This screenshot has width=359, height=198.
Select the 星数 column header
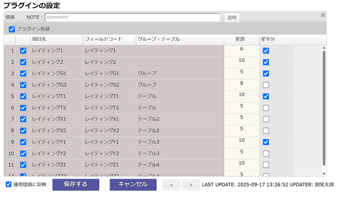pos(241,39)
